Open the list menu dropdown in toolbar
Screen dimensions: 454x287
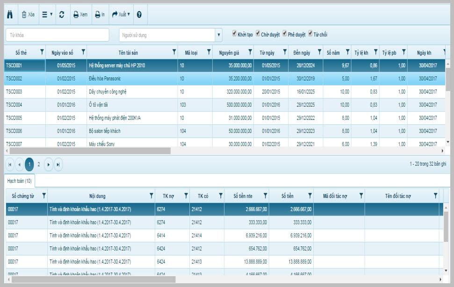[x=47, y=14]
